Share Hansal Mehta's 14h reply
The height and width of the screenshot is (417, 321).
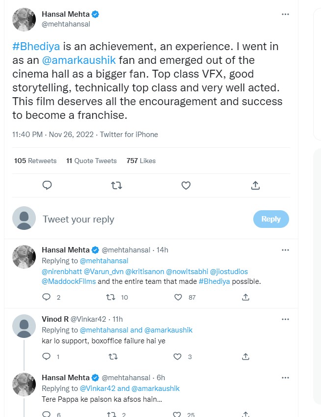coord(246,297)
